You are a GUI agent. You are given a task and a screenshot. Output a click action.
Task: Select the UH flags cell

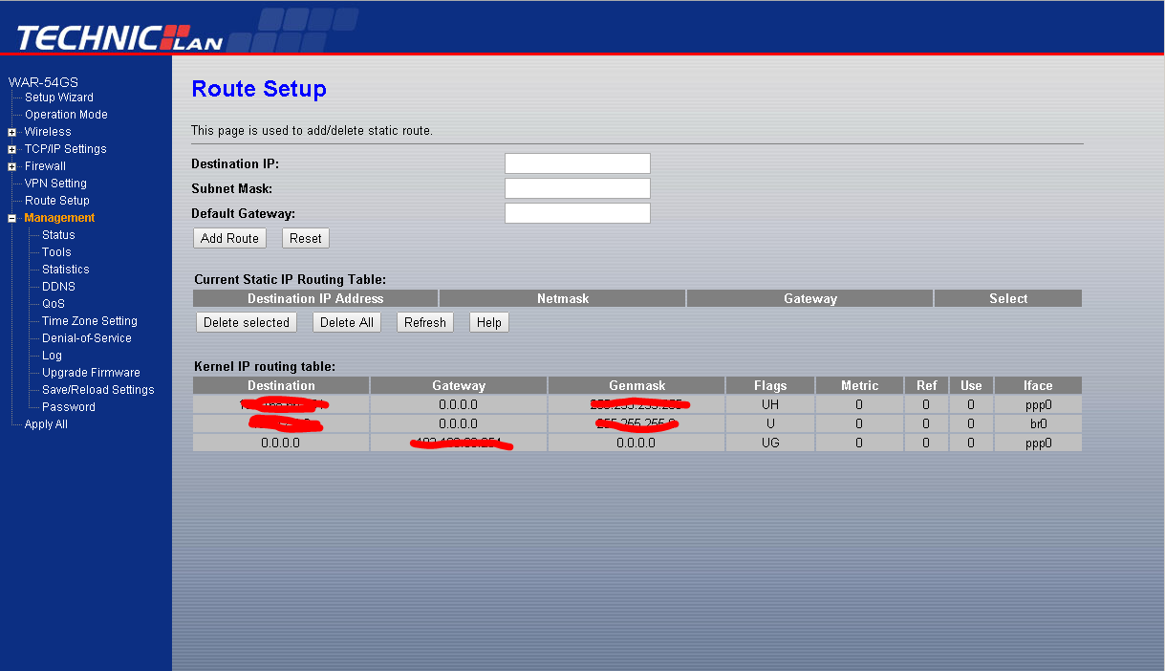(770, 404)
